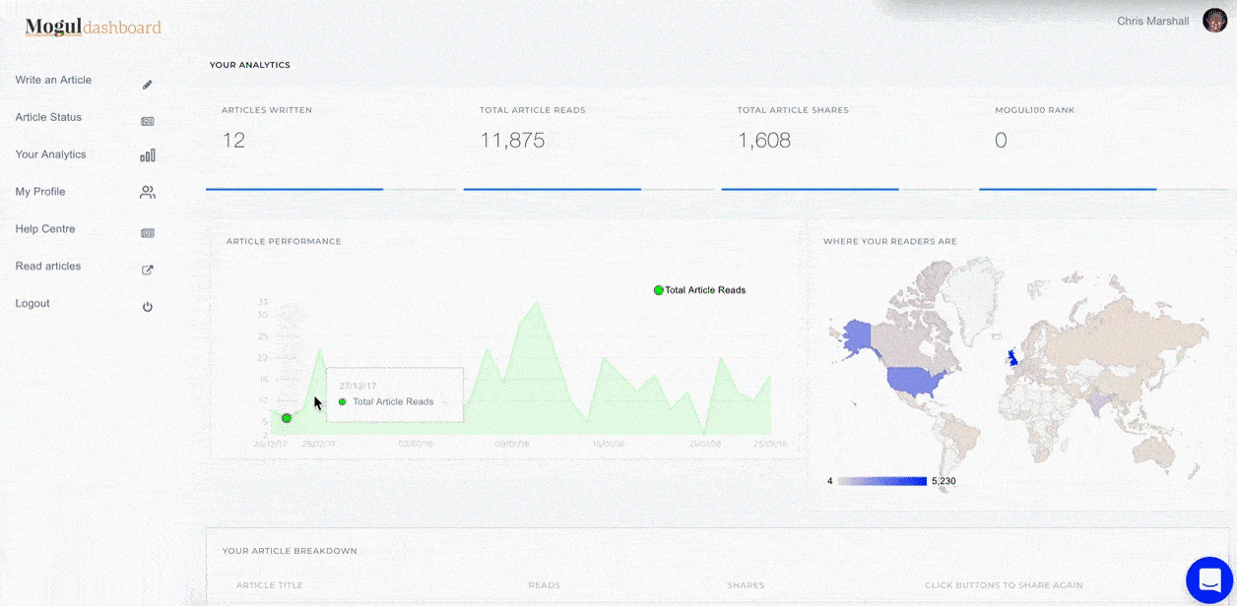Click the green data point on chart
Image resolution: width=1237 pixels, height=606 pixels.
pos(287,418)
